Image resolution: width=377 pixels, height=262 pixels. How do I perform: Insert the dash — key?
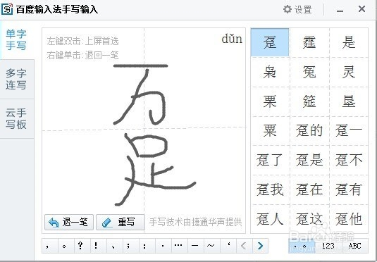click(x=196, y=246)
